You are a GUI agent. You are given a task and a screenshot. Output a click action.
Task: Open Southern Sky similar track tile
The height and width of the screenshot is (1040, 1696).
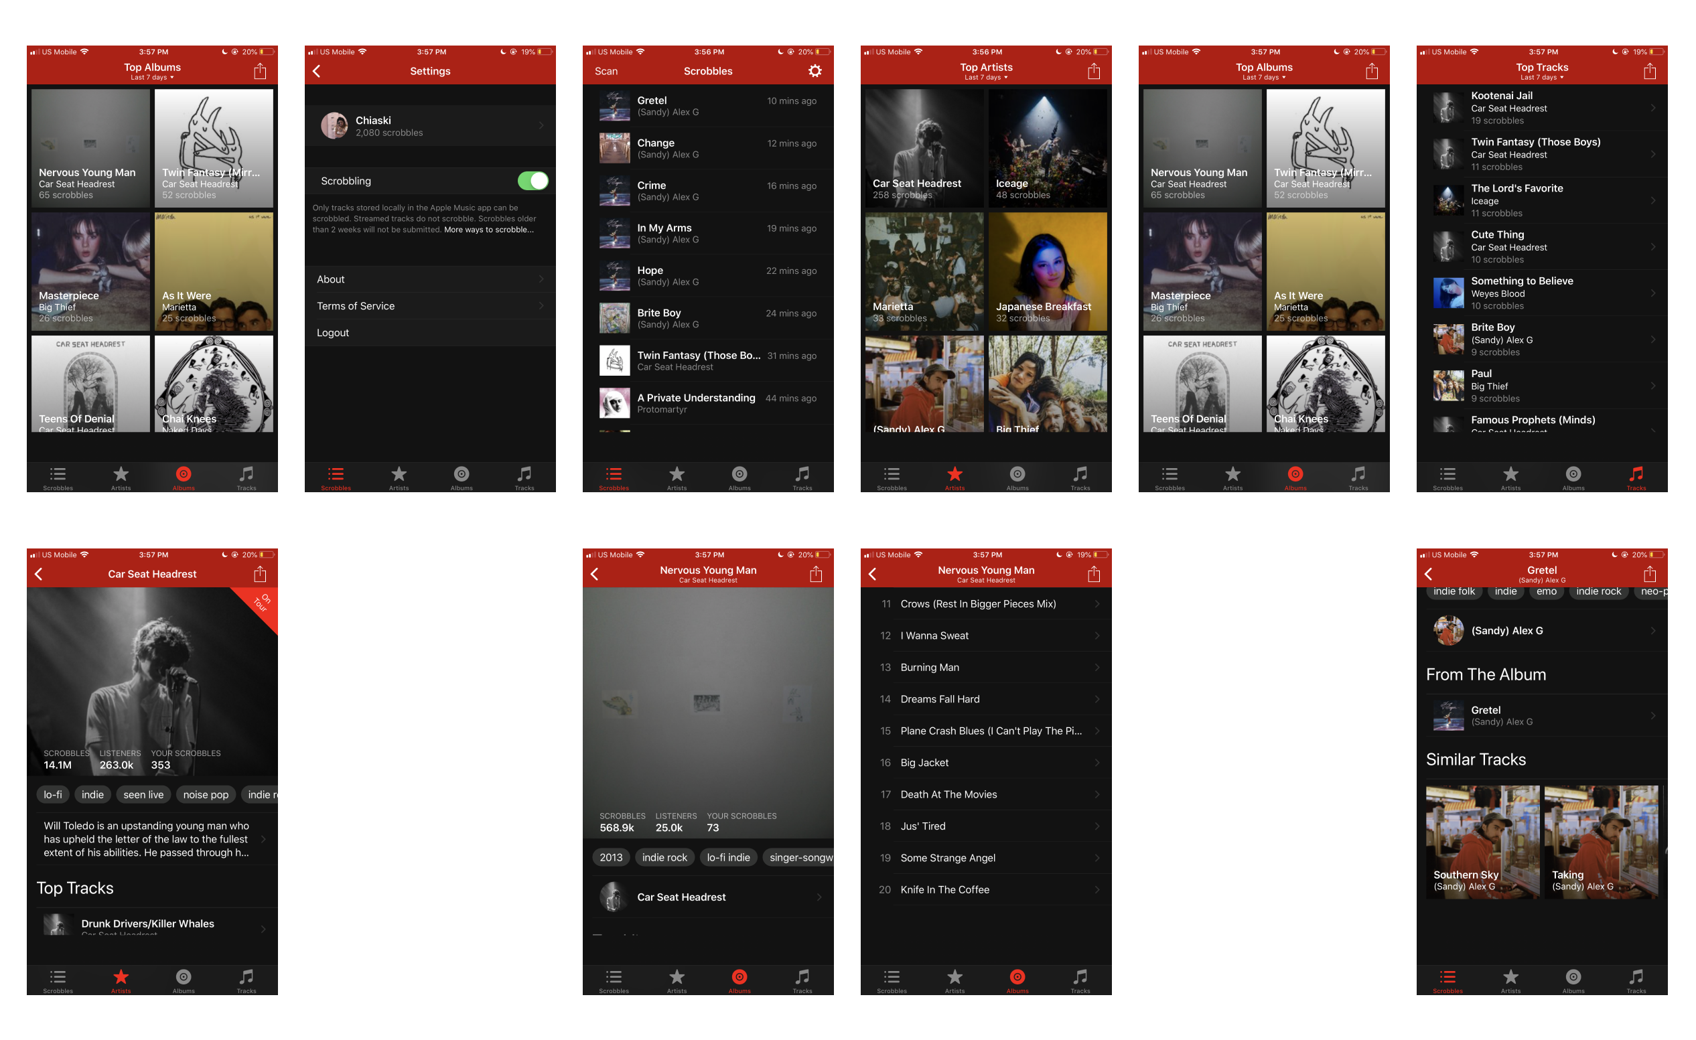point(1482,841)
